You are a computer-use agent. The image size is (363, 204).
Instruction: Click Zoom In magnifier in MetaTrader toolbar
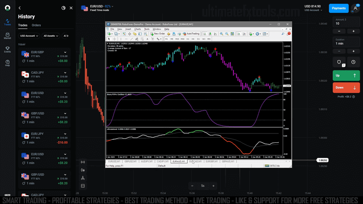tap(221, 34)
